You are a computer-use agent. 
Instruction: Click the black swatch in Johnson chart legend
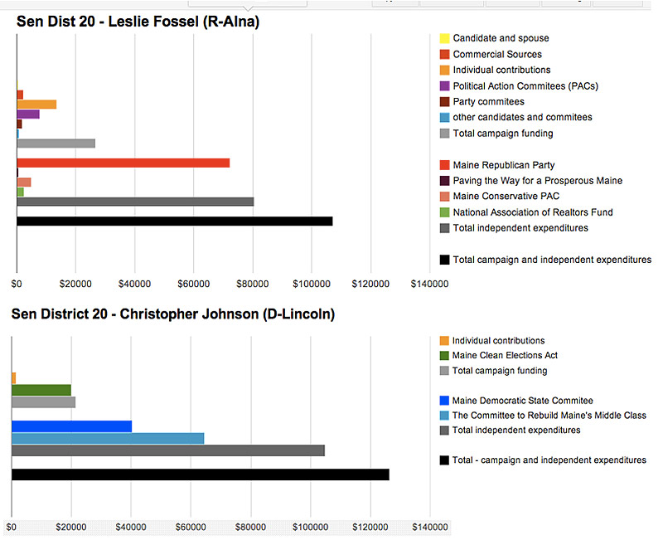pos(444,460)
